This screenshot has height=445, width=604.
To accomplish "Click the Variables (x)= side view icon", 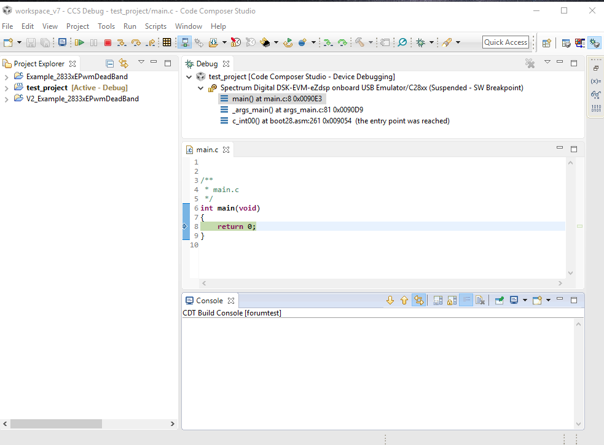I will (595, 81).
